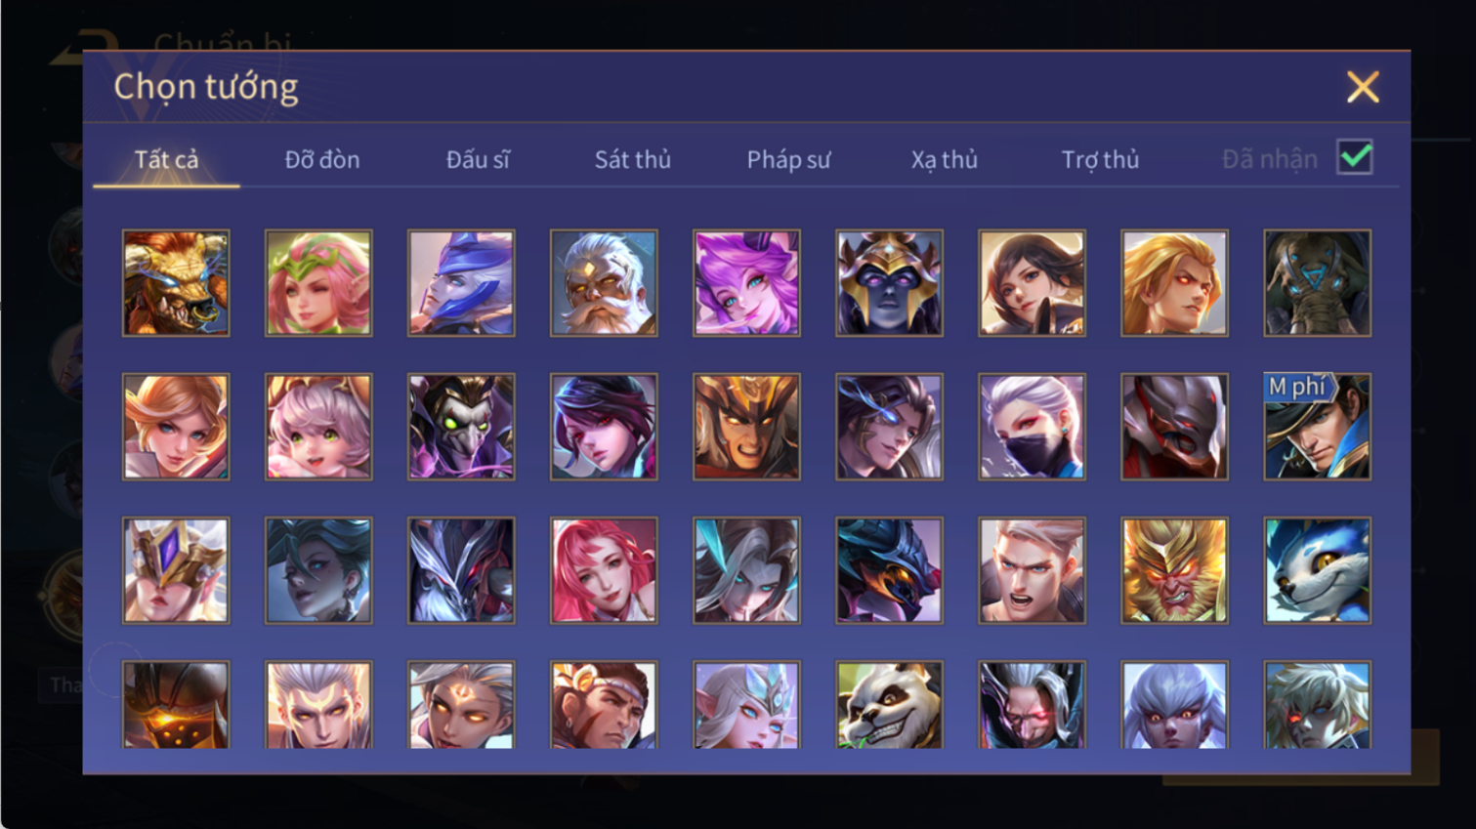This screenshot has height=829, width=1476.
Task: Filter heroes by 'Pháp sư'
Action: coord(788,159)
